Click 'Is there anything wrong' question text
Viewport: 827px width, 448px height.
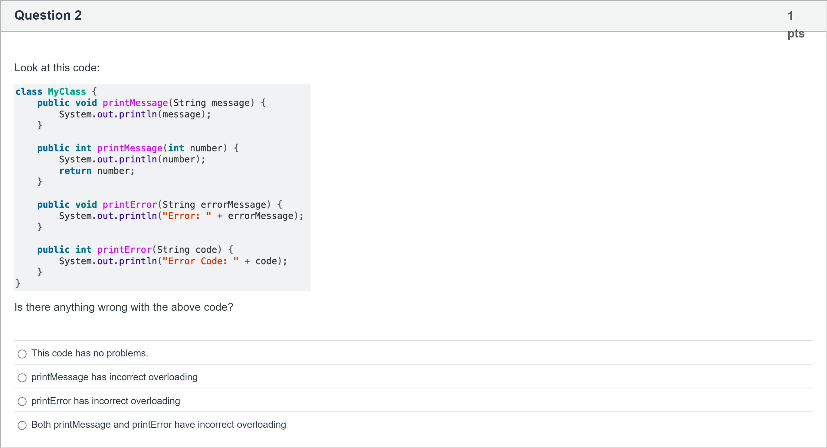tap(124, 307)
